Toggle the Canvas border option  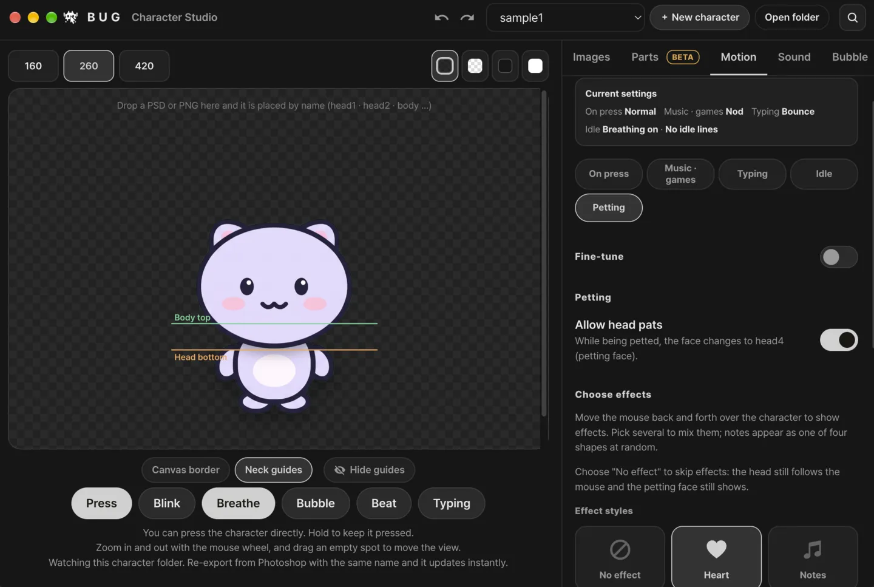pyautogui.click(x=186, y=470)
